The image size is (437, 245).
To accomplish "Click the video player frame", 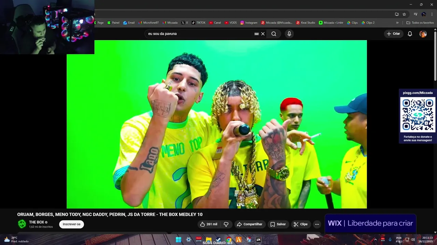I will pyautogui.click(x=217, y=124).
